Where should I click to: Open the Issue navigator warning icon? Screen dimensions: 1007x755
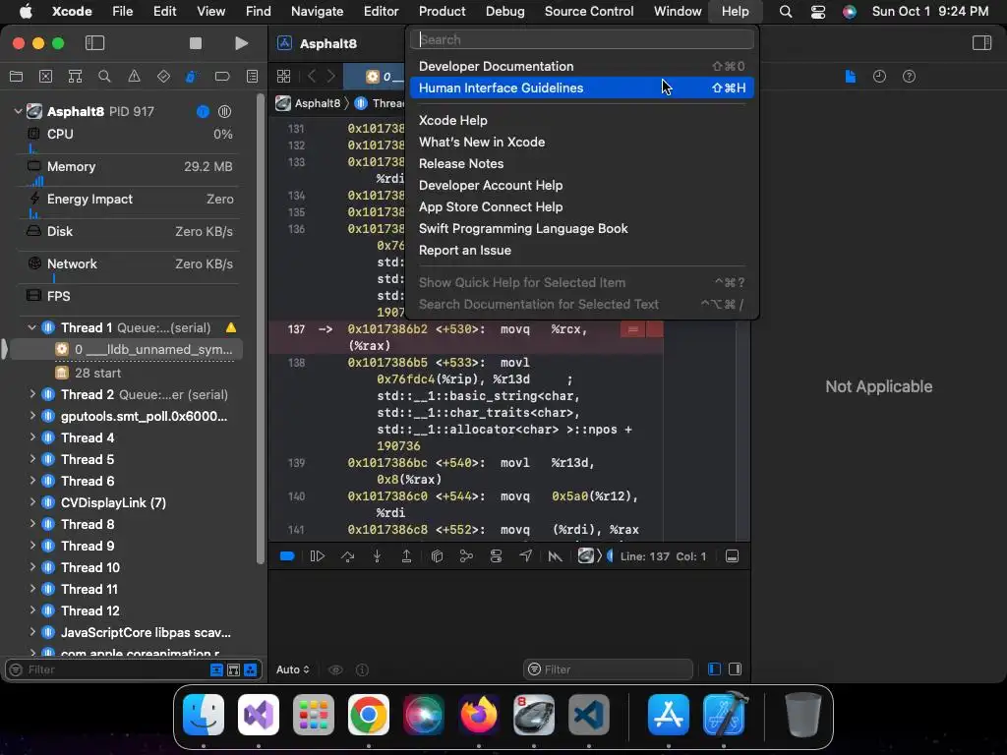tap(134, 77)
